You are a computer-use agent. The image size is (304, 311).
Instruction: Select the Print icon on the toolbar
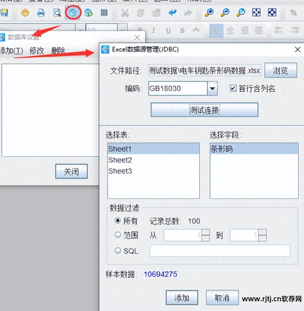tap(41, 13)
